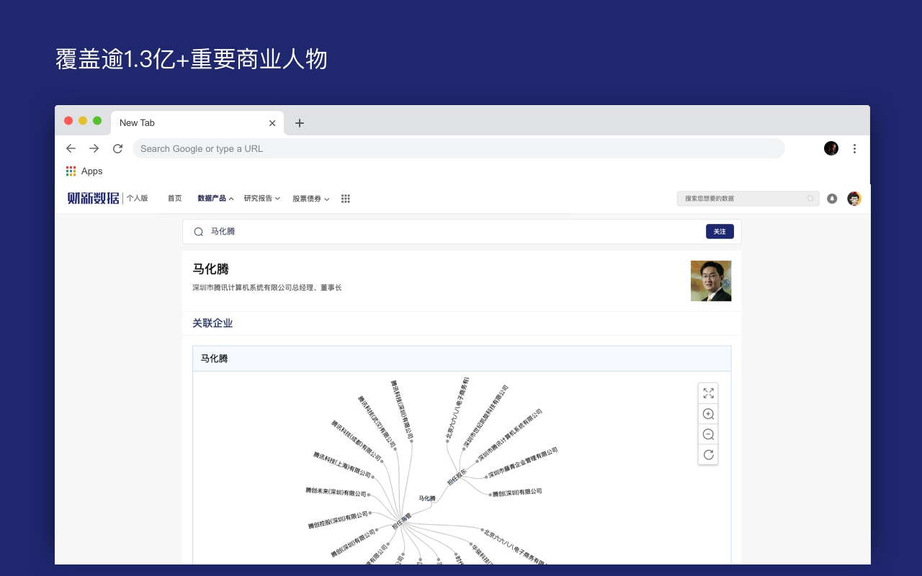Click the 腾讯科技(成都)有限公司 node
This screenshot has height=576, width=922.
[x=357, y=441]
